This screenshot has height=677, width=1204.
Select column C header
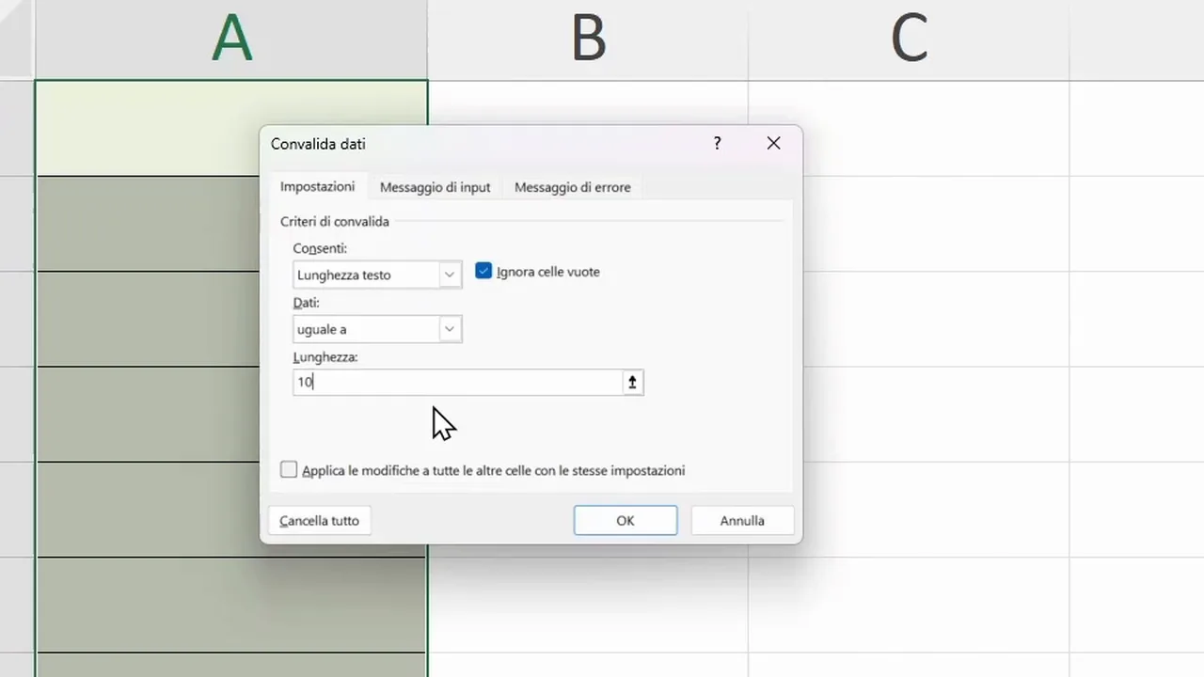click(909, 39)
